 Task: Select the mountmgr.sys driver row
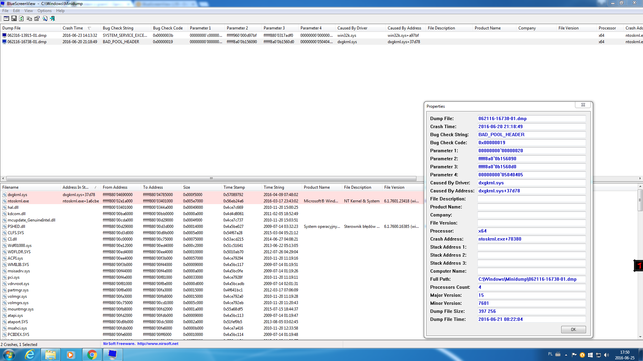(x=212, y=309)
